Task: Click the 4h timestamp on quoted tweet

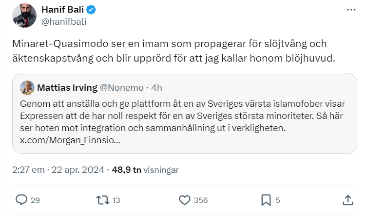Action: point(157,88)
